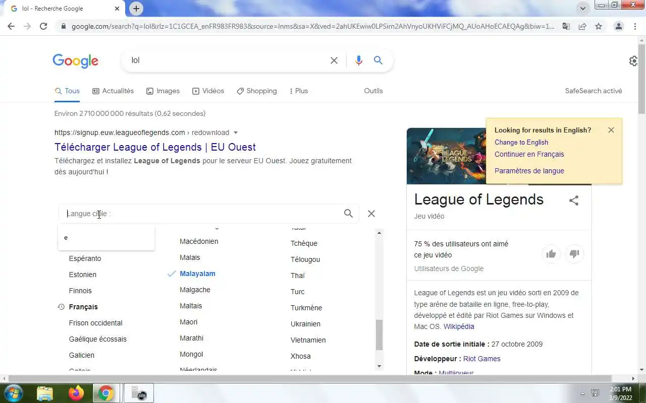This screenshot has width=646, height=403.
Task: Click the thumbs down dislike button
Action: coord(574,254)
